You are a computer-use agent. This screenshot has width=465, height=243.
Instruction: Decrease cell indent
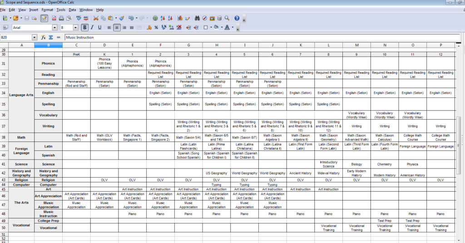pyautogui.click(x=188, y=28)
